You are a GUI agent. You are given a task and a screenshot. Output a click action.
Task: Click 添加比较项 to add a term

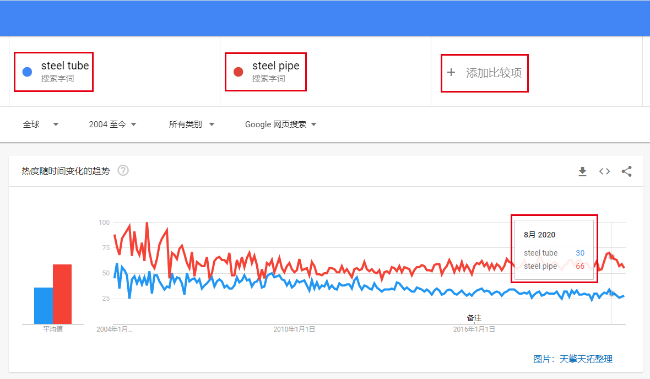[x=494, y=73]
